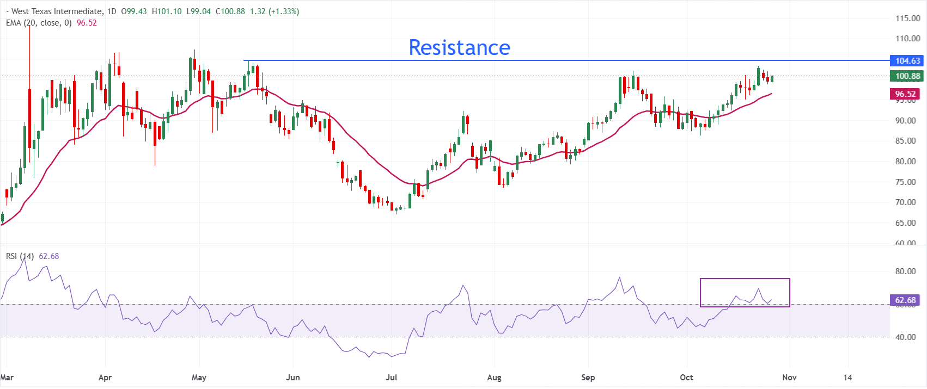Image resolution: width=927 pixels, height=389 pixels.
Task: Click the 100.88 current price label
Action: click(x=908, y=76)
